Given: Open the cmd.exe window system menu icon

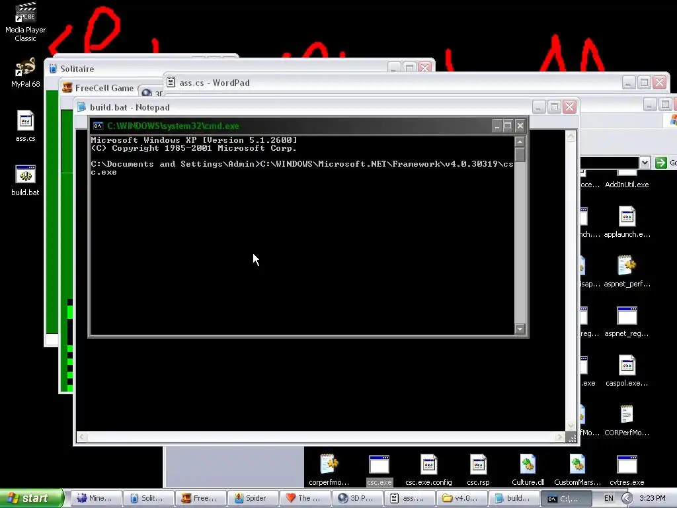Looking at the screenshot, I should (x=98, y=126).
